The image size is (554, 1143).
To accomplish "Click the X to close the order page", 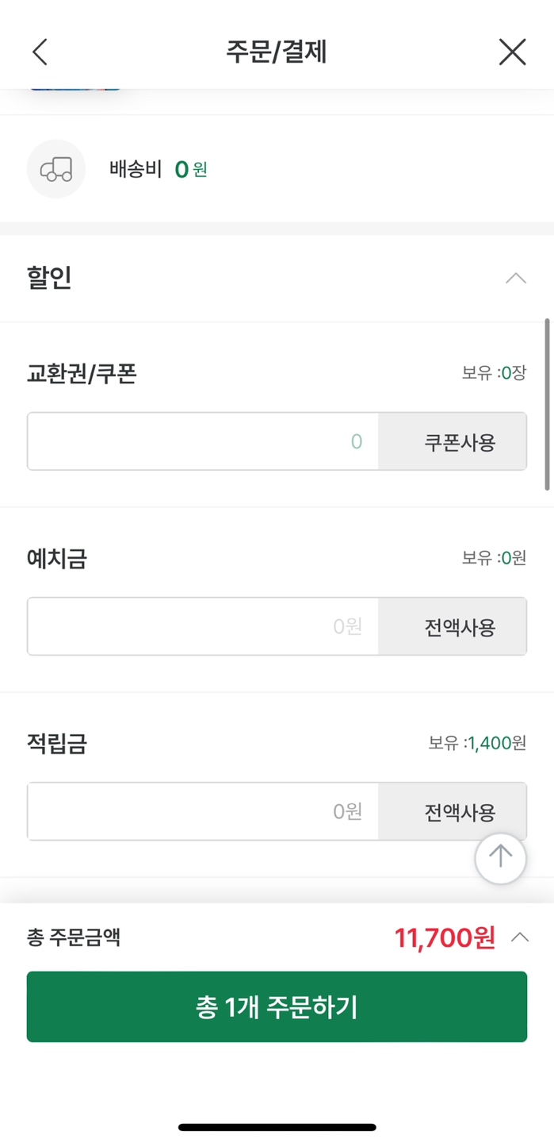I will click(512, 52).
